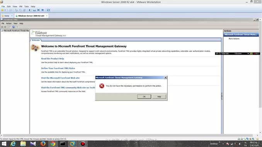Select Microsoft Forefront Threat Management tree node
262x147 pixels.
click(x=15, y=31)
